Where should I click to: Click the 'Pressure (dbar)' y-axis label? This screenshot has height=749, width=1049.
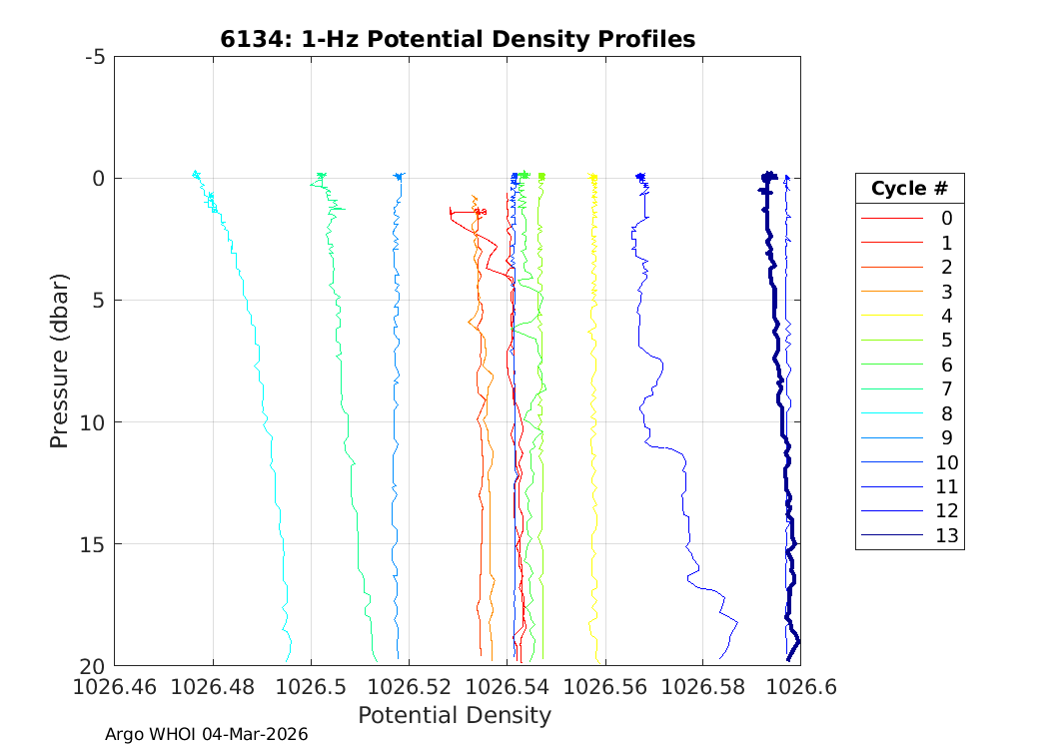(x=59, y=360)
